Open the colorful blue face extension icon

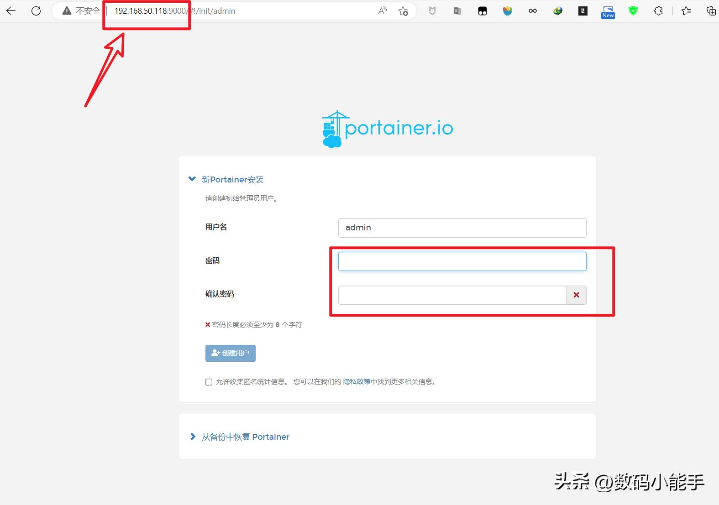pyautogui.click(x=508, y=11)
